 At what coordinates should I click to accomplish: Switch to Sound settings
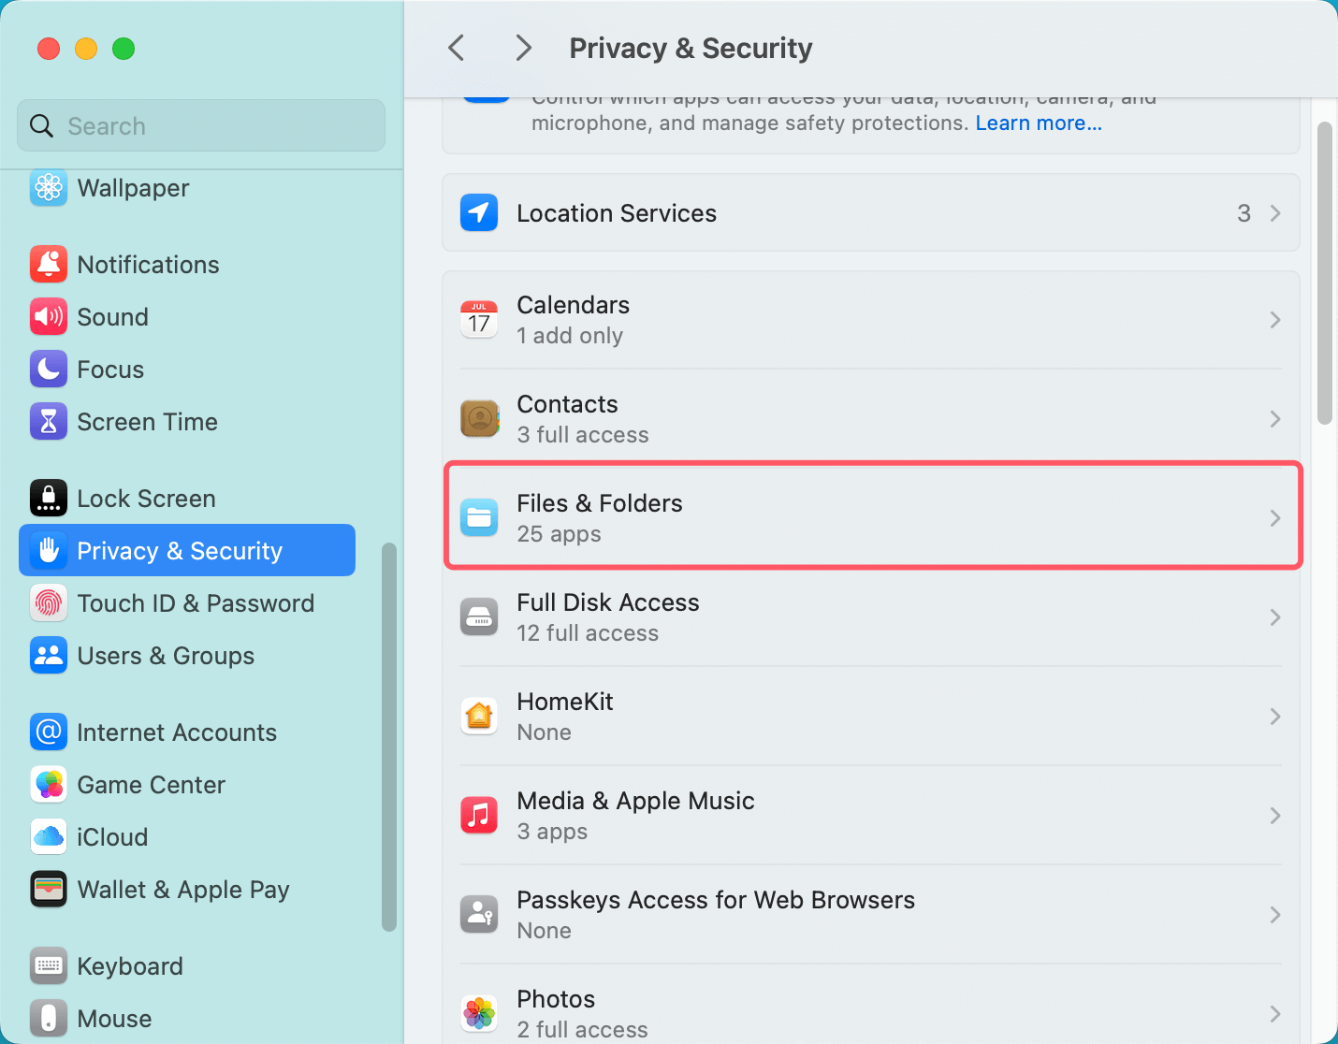coord(112,316)
